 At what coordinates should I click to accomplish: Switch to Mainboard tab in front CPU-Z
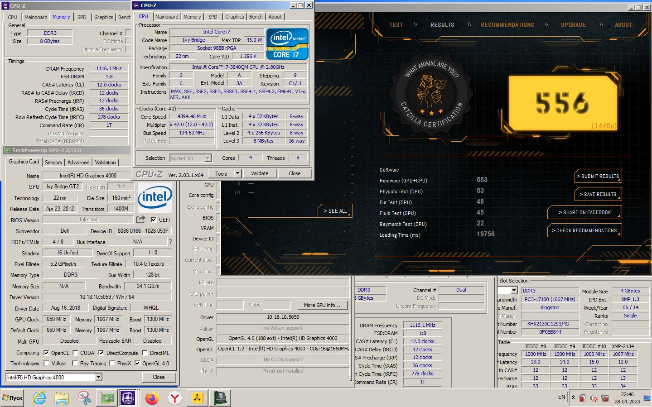click(167, 17)
